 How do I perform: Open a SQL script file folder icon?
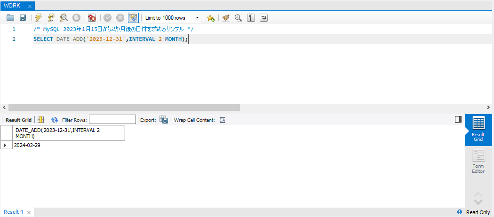tap(10, 18)
